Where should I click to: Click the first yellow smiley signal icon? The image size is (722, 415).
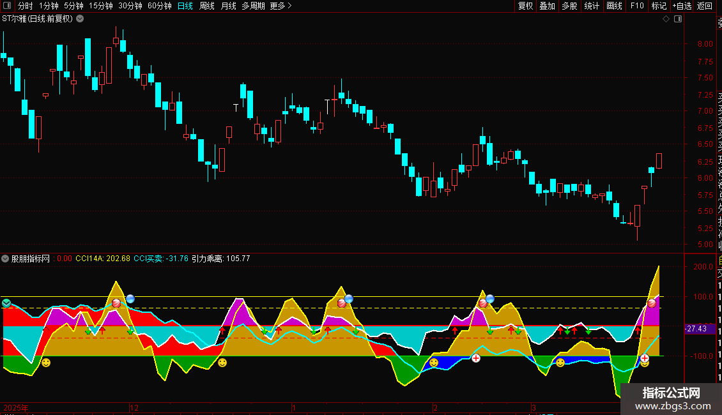point(46,363)
